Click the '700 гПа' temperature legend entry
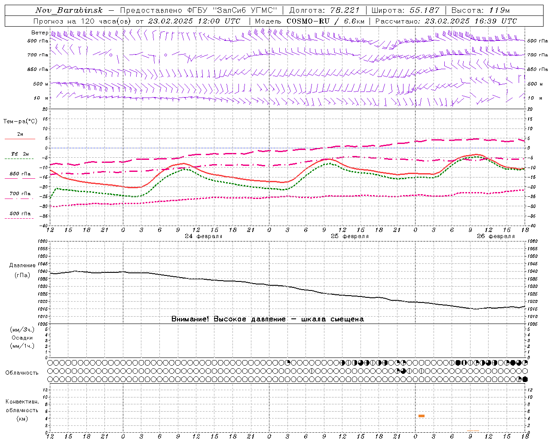Image resolution: width=550 pixels, height=440 pixels. pyautogui.click(x=20, y=194)
